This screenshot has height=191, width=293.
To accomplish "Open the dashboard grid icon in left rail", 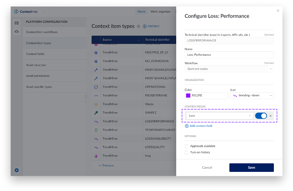I will (x=17, y=23).
